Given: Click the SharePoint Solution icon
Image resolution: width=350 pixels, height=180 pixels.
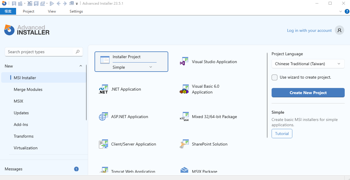Looking at the screenshot, I should [184, 144].
